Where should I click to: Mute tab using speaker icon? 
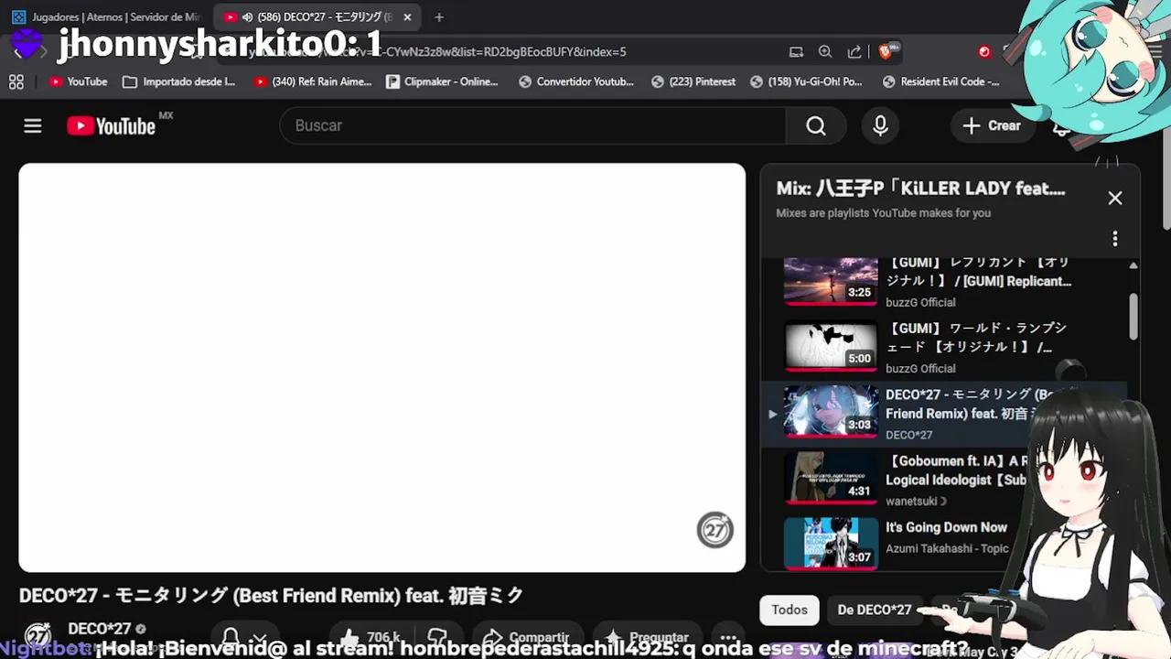click(247, 17)
